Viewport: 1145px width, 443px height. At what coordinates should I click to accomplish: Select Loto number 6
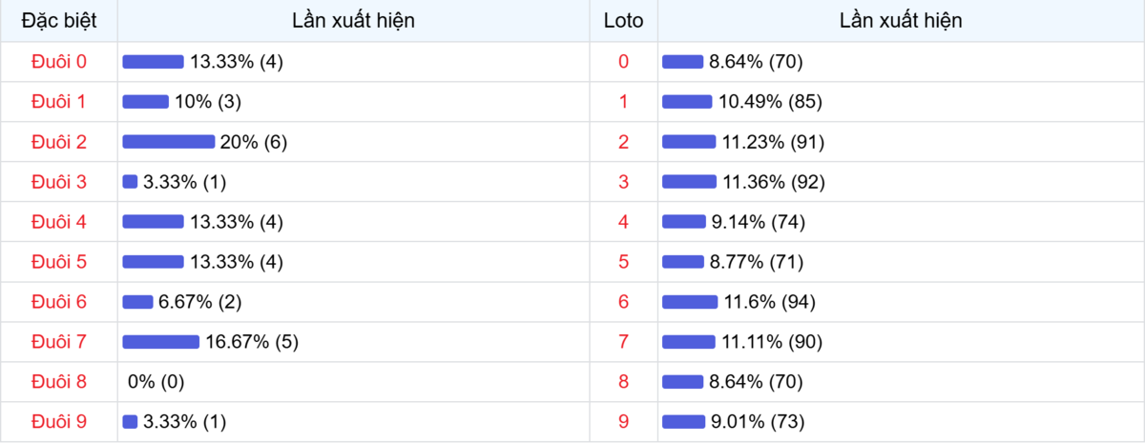point(624,302)
